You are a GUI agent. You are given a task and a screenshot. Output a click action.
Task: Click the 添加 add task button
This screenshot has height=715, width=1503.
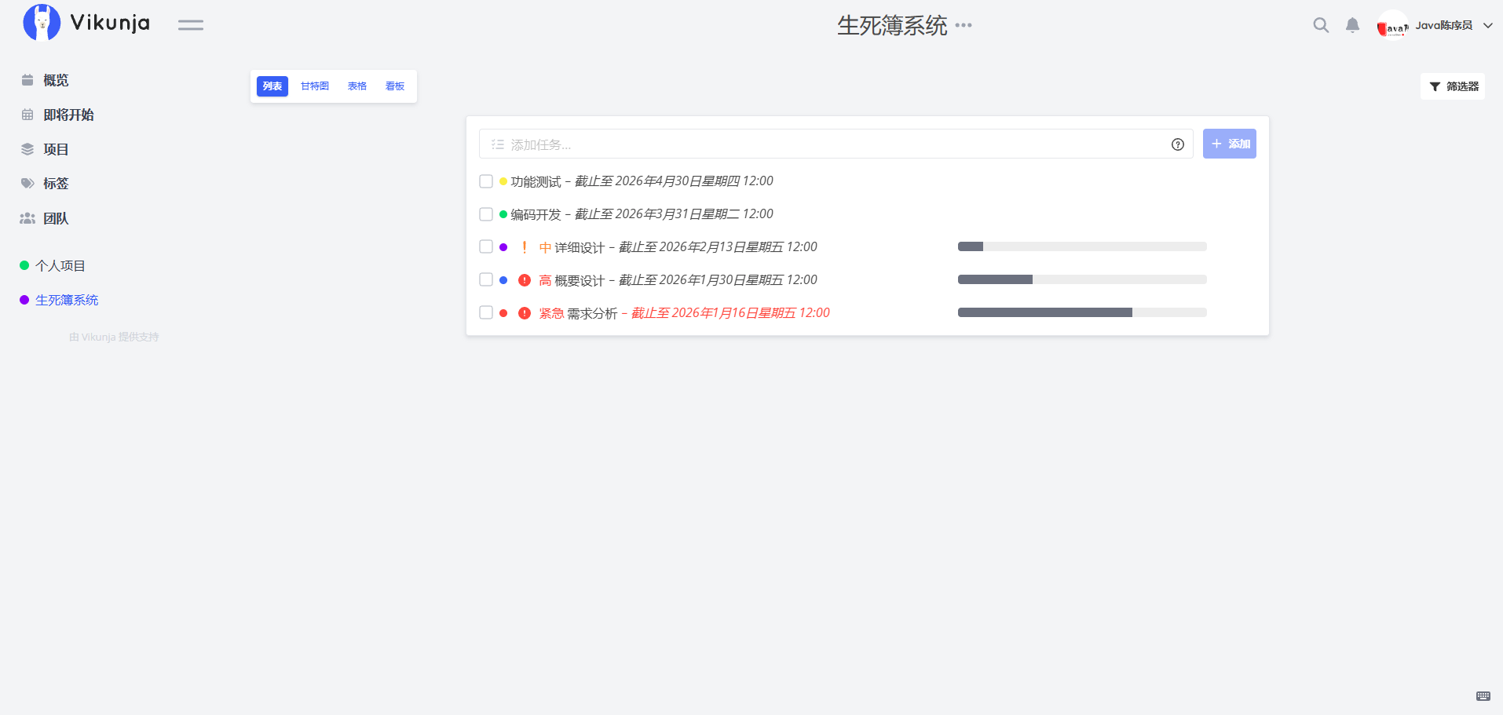point(1229,144)
